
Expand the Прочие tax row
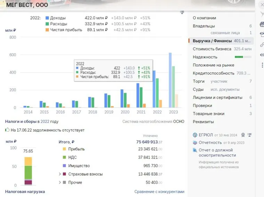[60, 182]
